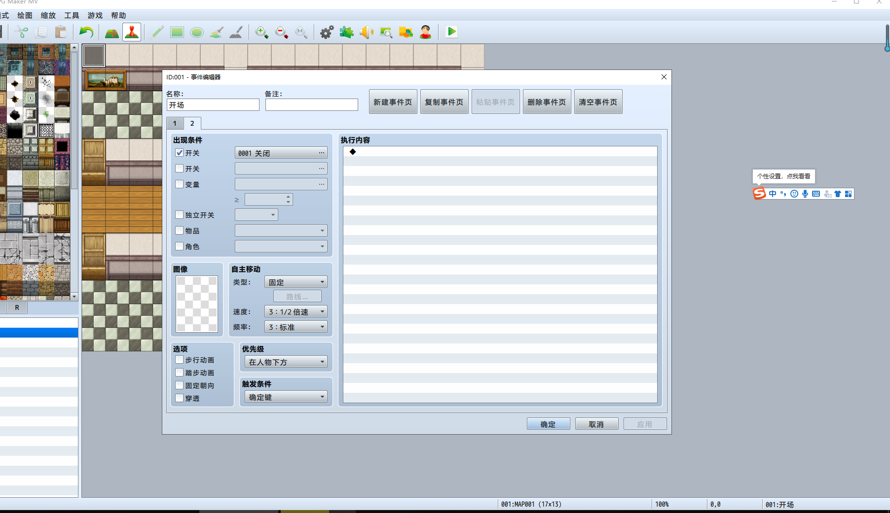Click the event 图像 image preview box
This screenshot has width=890, height=513.
197,304
